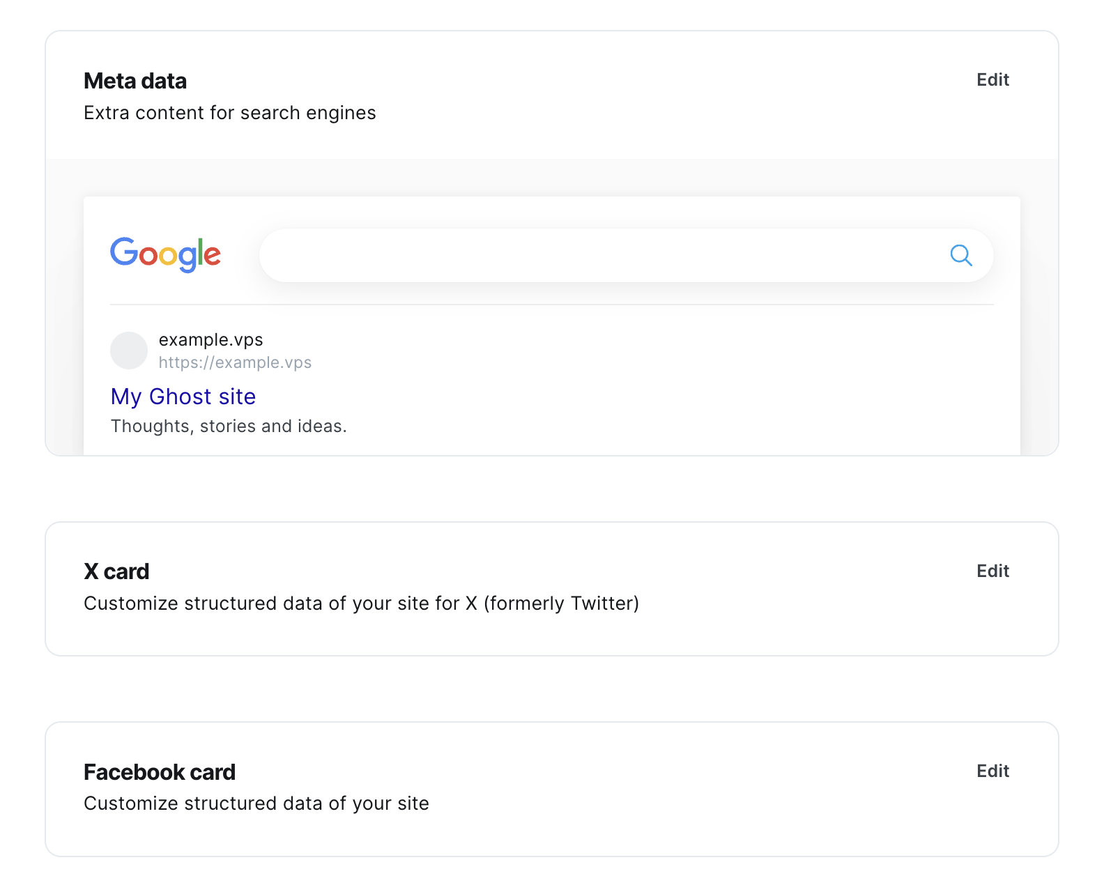This screenshot has height=892, width=1104.
Task: Select the search engine preview card
Action: click(552, 324)
